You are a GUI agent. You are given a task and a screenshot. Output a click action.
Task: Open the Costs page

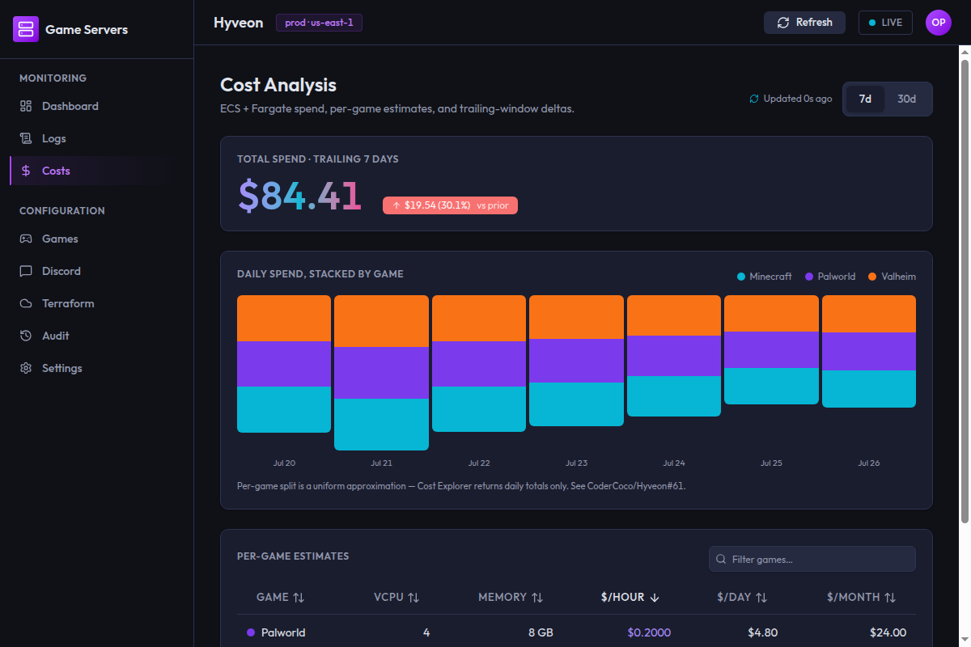pos(97,171)
